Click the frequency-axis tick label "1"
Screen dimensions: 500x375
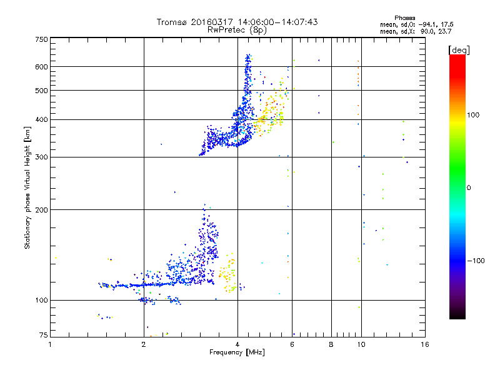(x=50, y=344)
